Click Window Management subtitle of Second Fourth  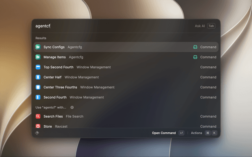(x=87, y=97)
